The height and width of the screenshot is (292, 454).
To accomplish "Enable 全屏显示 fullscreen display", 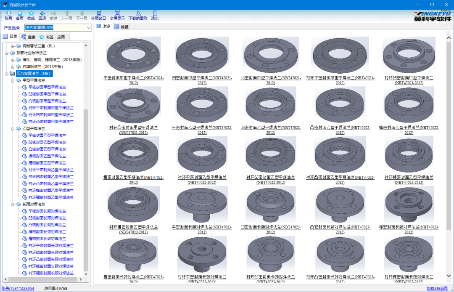I will [x=117, y=15].
